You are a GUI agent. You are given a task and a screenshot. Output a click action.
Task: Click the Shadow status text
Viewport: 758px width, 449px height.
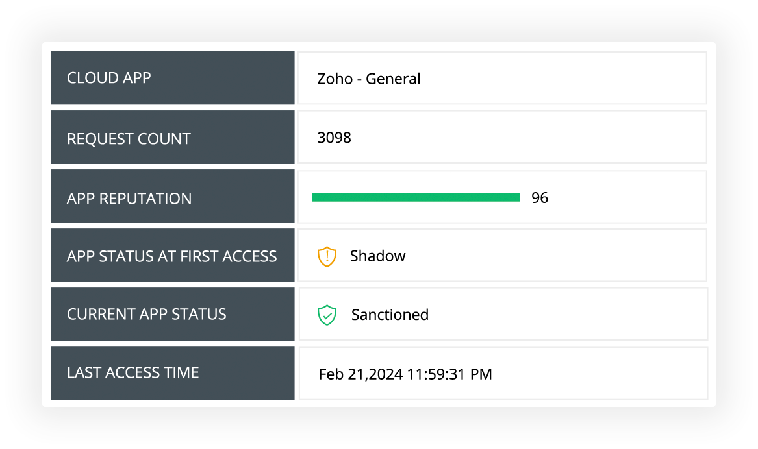point(377,256)
